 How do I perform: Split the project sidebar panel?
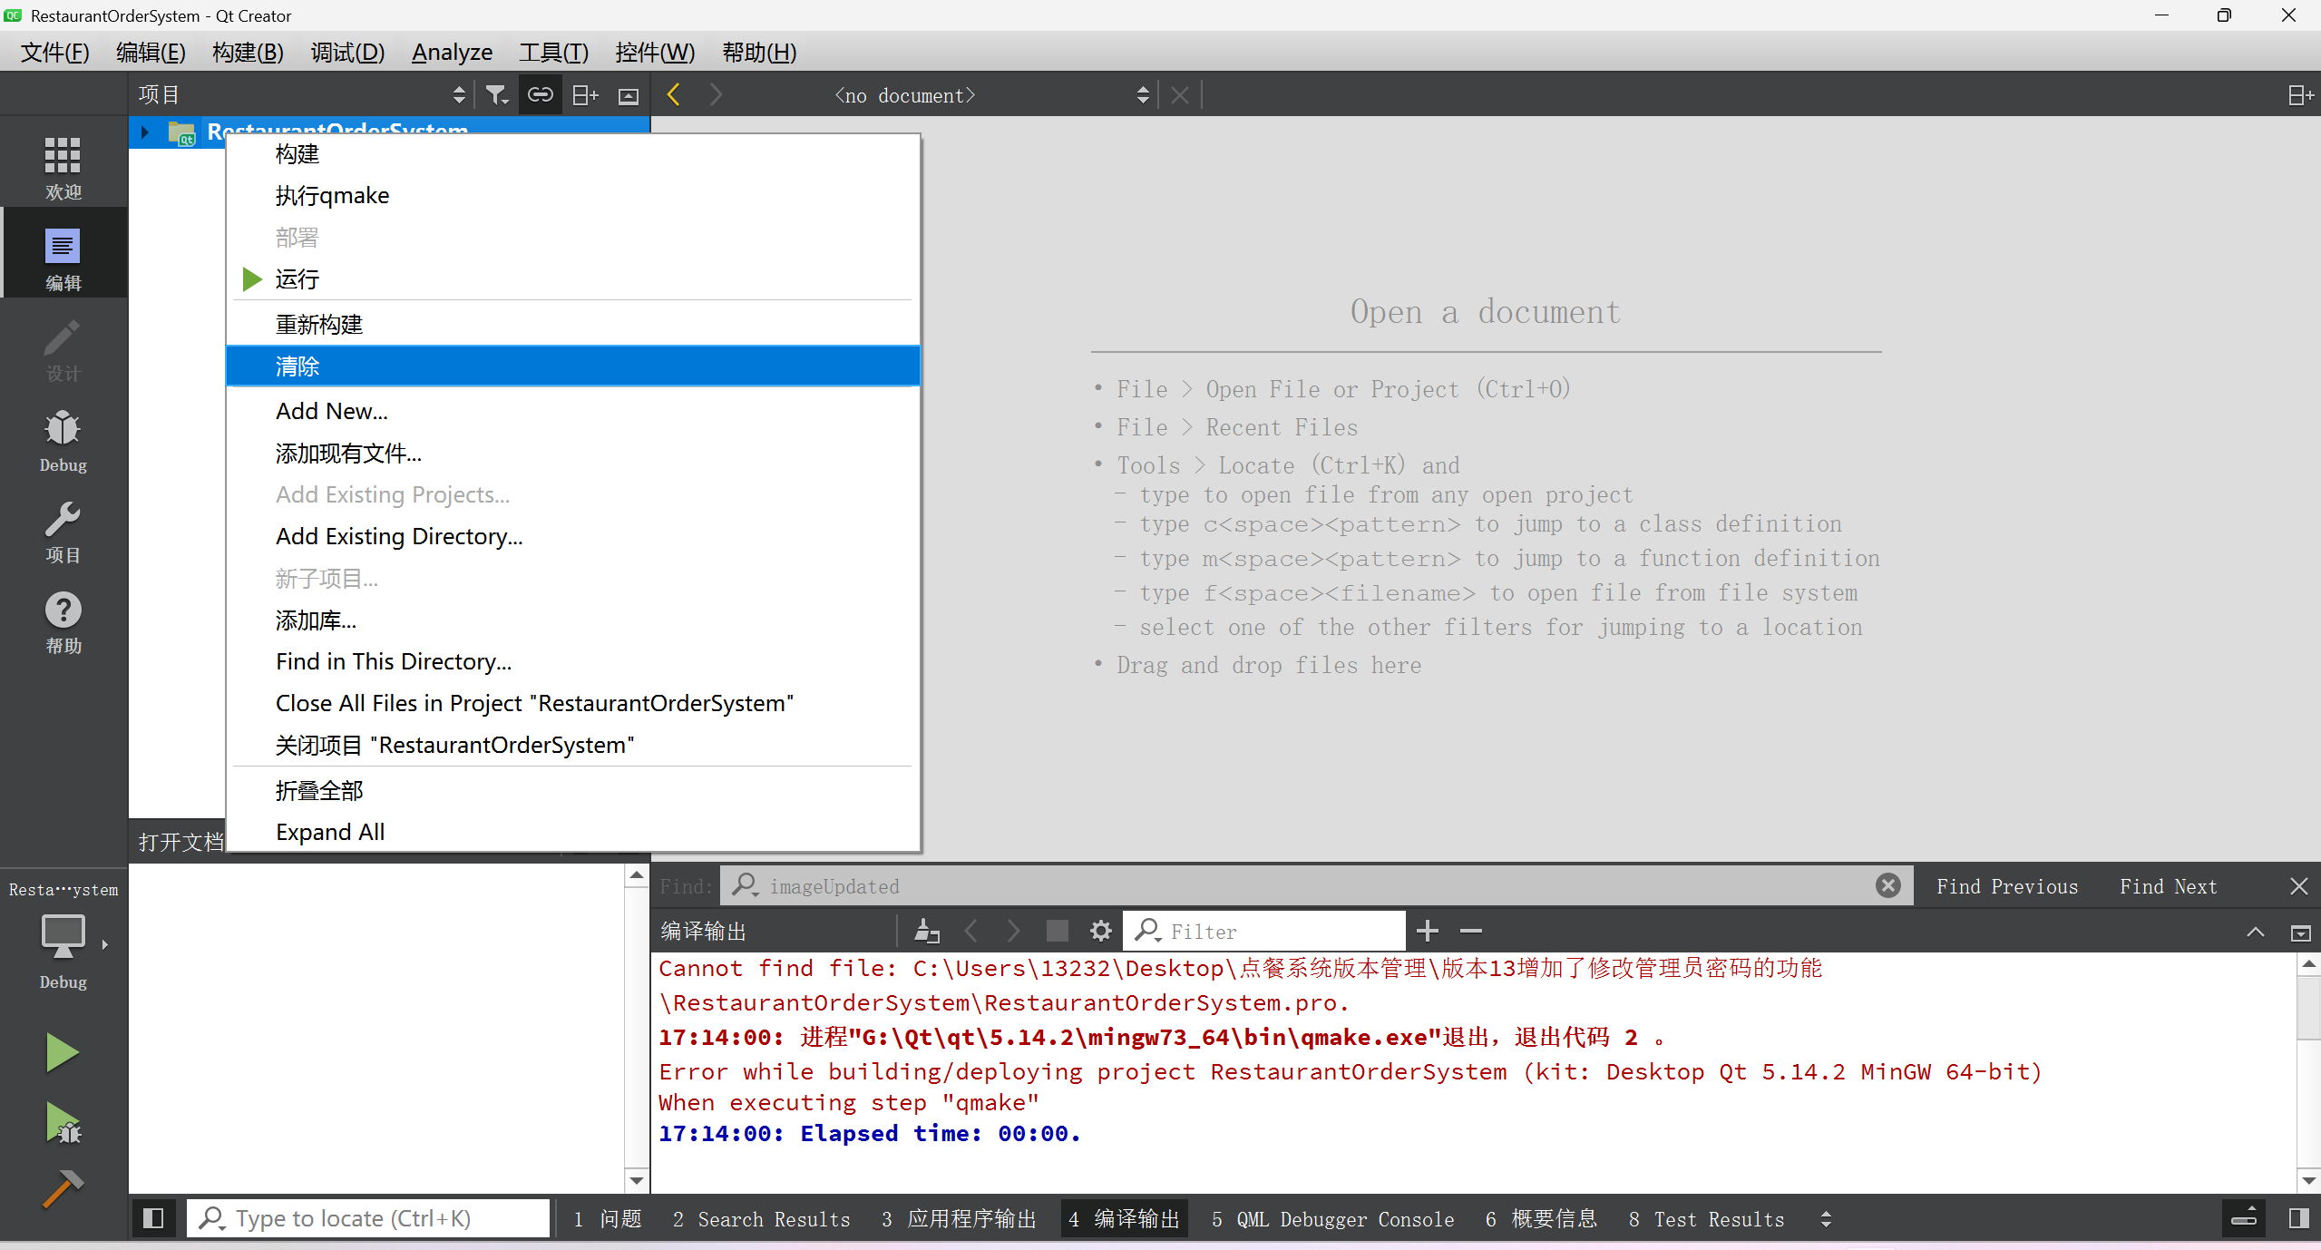pos(585,95)
